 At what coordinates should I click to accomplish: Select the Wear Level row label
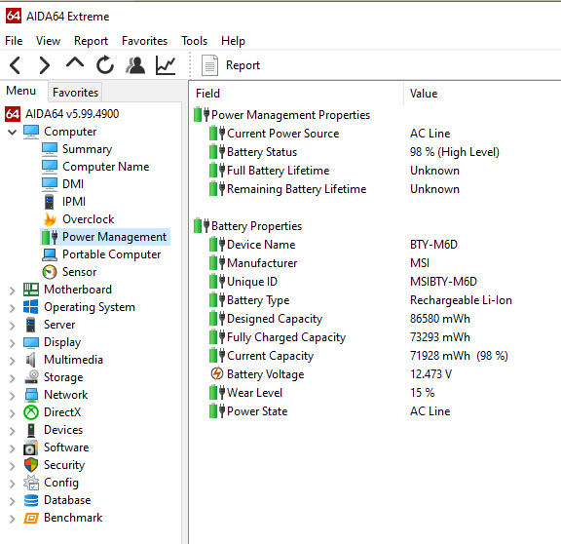click(x=255, y=393)
